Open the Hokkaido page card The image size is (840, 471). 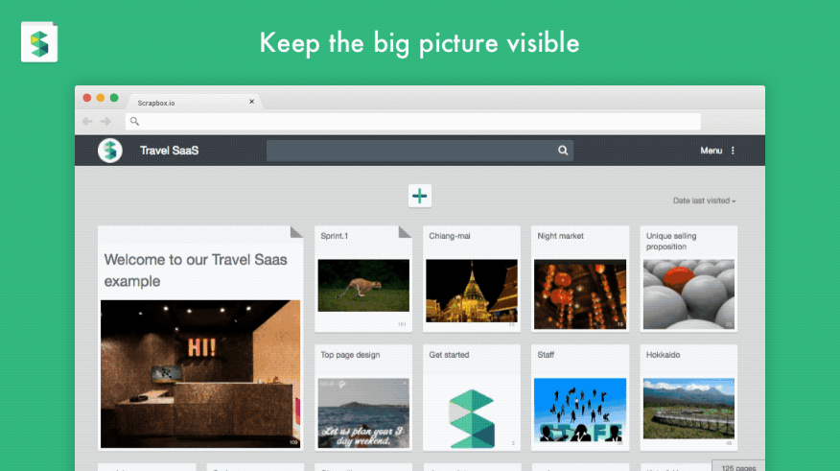pos(688,397)
